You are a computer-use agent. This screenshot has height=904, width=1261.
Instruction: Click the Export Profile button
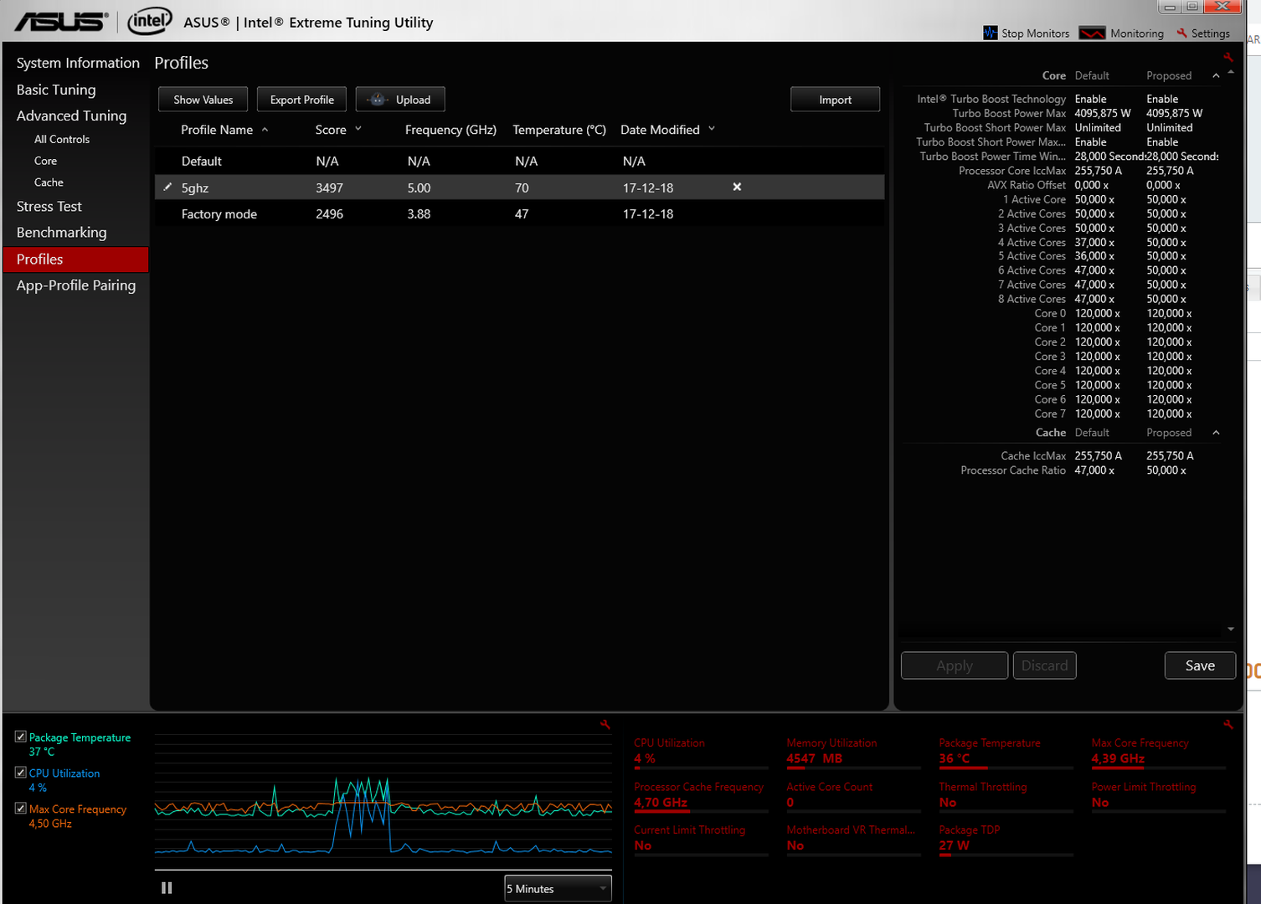301,100
